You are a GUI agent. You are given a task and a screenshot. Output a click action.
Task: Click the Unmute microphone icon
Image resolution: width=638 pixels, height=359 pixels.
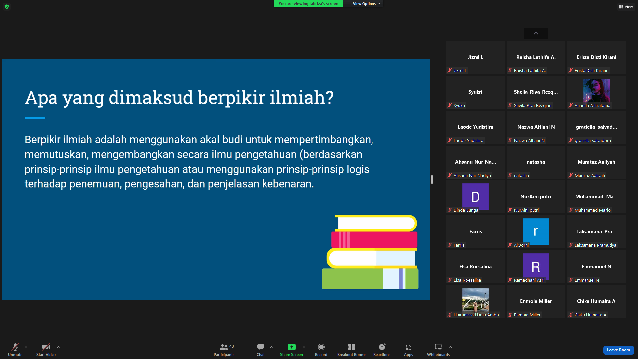(x=15, y=347)
